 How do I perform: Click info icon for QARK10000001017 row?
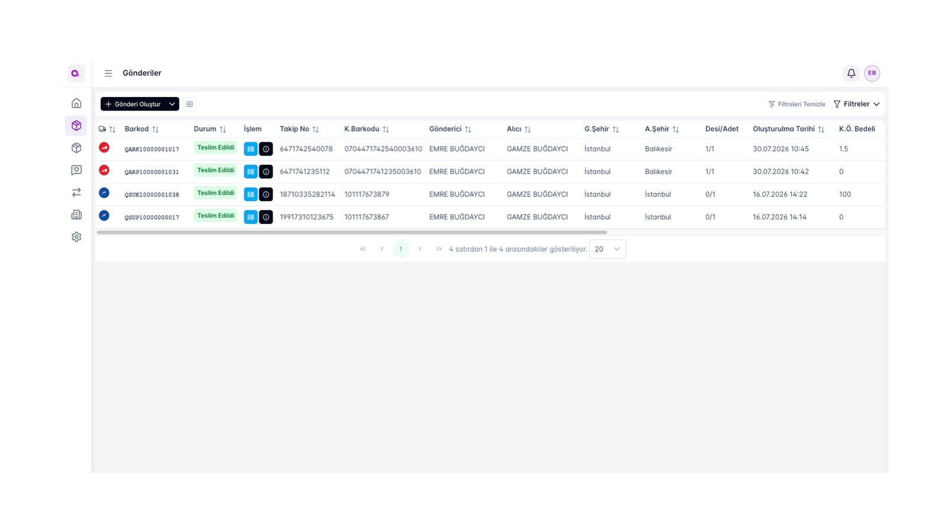click(266, 149)
